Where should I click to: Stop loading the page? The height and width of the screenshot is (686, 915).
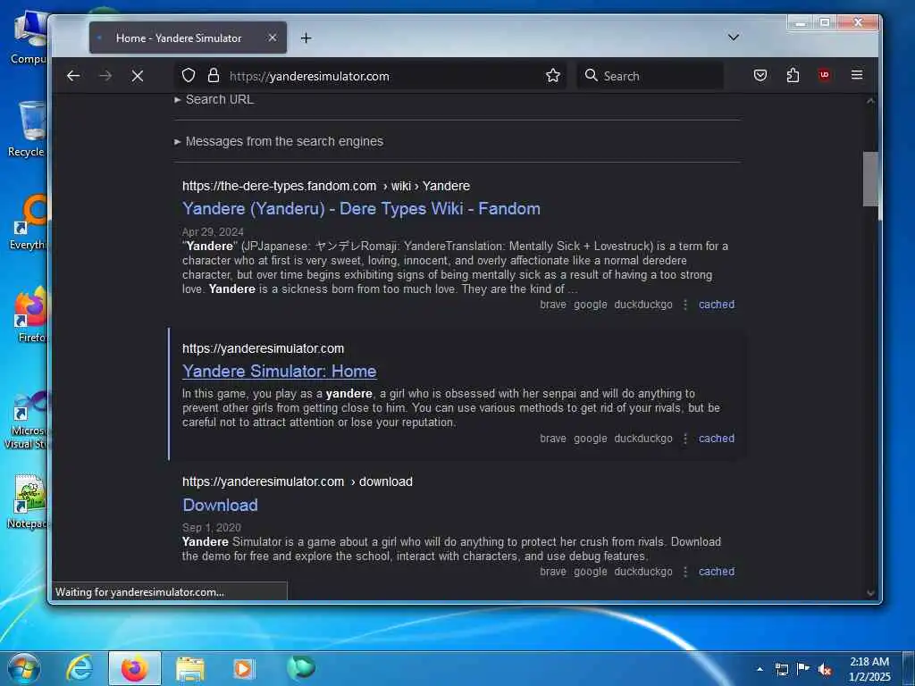click(x=138, y=76)
